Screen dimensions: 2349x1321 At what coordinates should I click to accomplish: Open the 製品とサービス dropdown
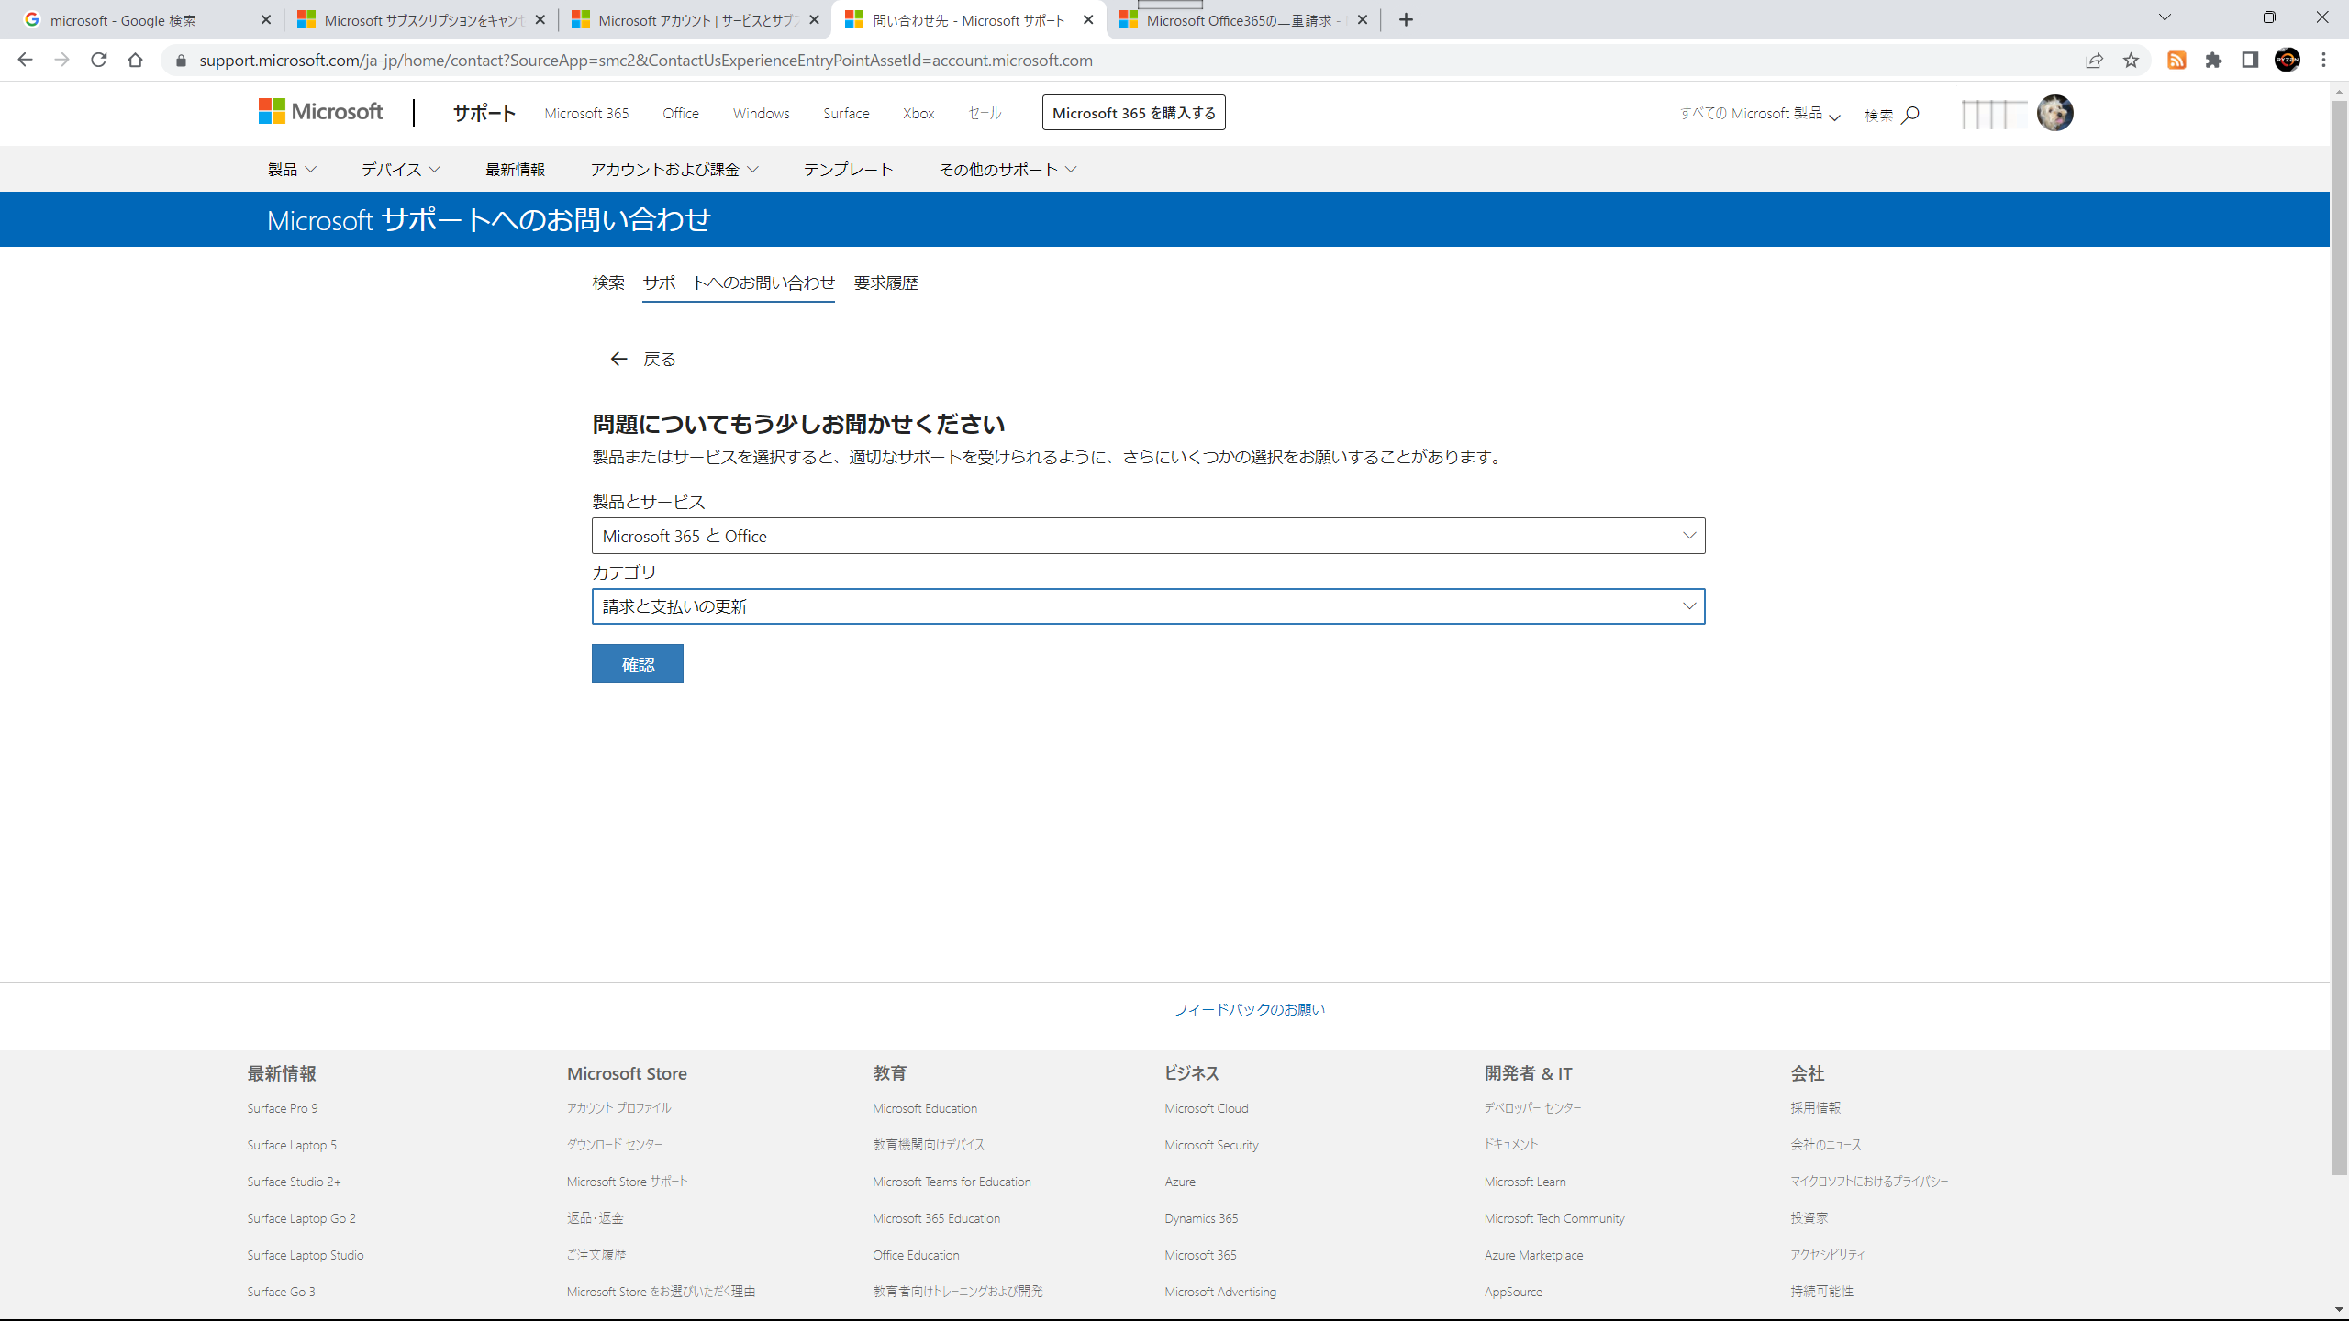click(x=1148, y=536)
